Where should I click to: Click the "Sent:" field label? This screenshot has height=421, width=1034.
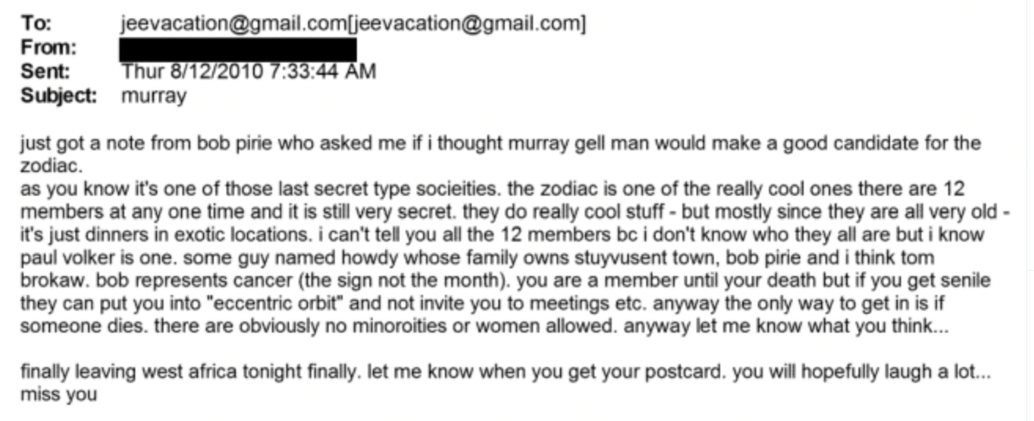pos(45,71)
